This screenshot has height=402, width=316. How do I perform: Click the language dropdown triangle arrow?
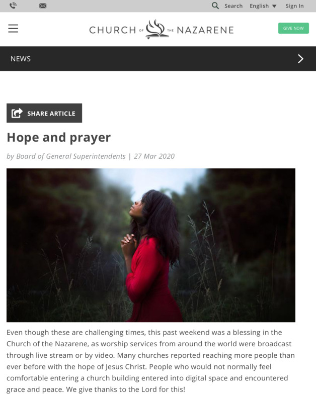click(274, 6)
